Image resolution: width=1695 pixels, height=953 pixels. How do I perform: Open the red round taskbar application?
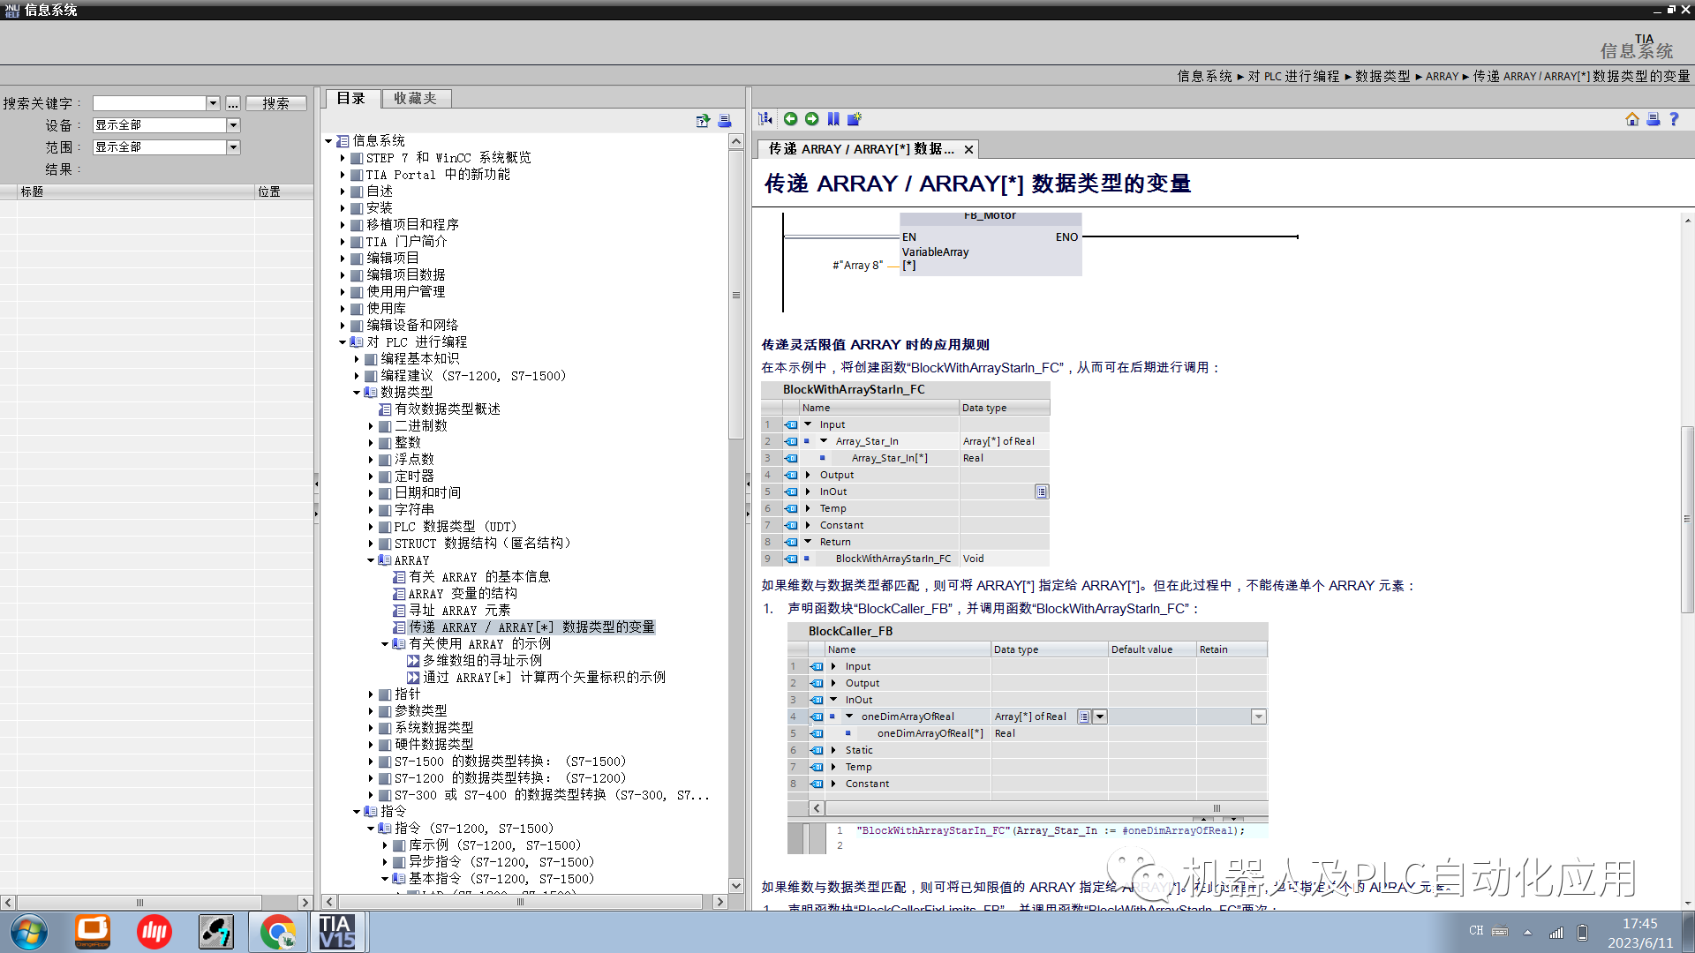click(x=154, y=932)
